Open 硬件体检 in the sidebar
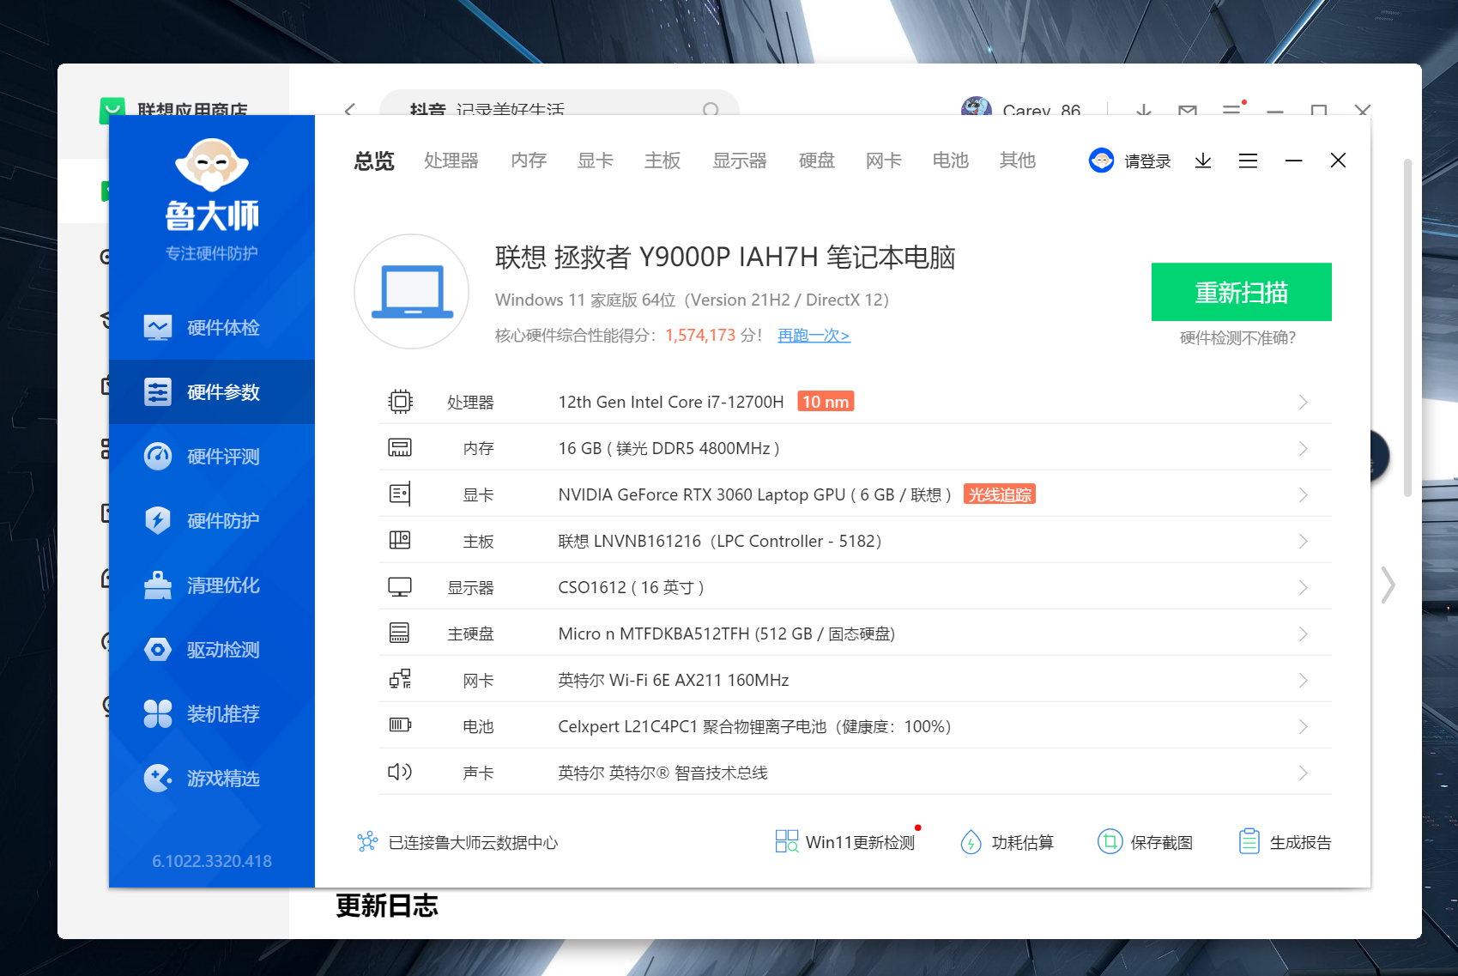 coord(212,327)
